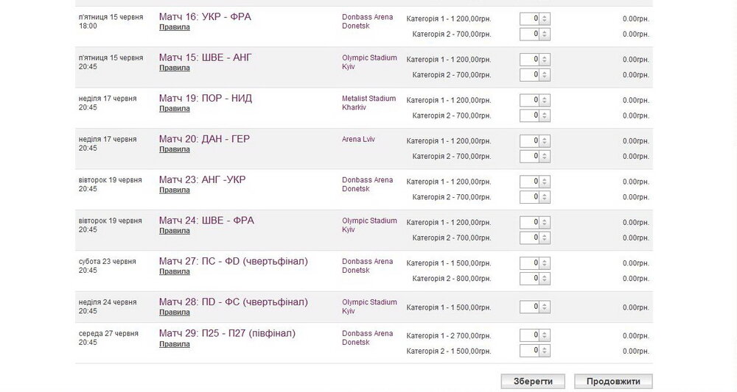Use Категорія 2 spinner arrows for Матч 20
The image size is (737, 392).
pos(545,157)
